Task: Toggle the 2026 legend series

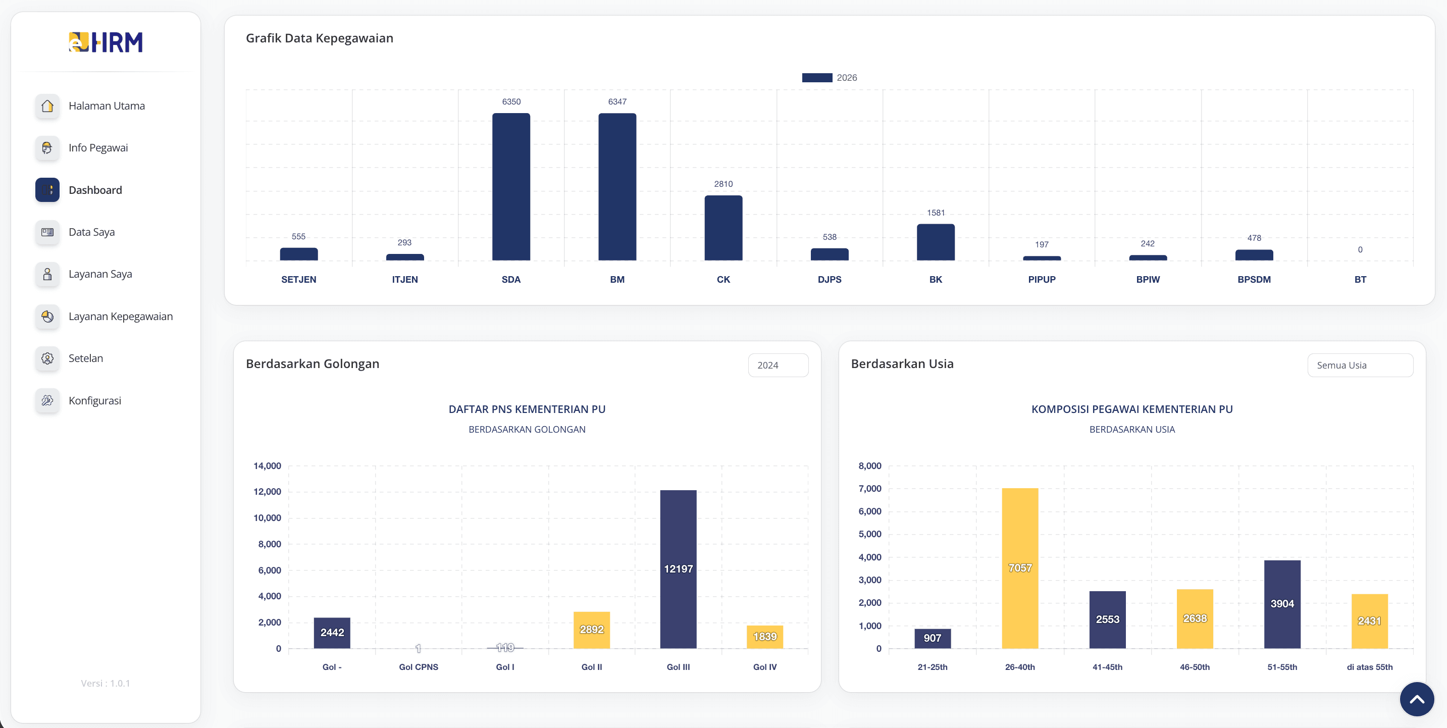Action: click(x=829, y=78)
